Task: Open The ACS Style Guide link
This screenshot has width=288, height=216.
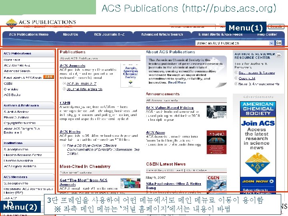Action: (x=103, y=150)
